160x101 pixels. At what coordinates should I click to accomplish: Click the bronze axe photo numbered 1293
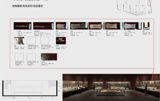coord(114,26)
